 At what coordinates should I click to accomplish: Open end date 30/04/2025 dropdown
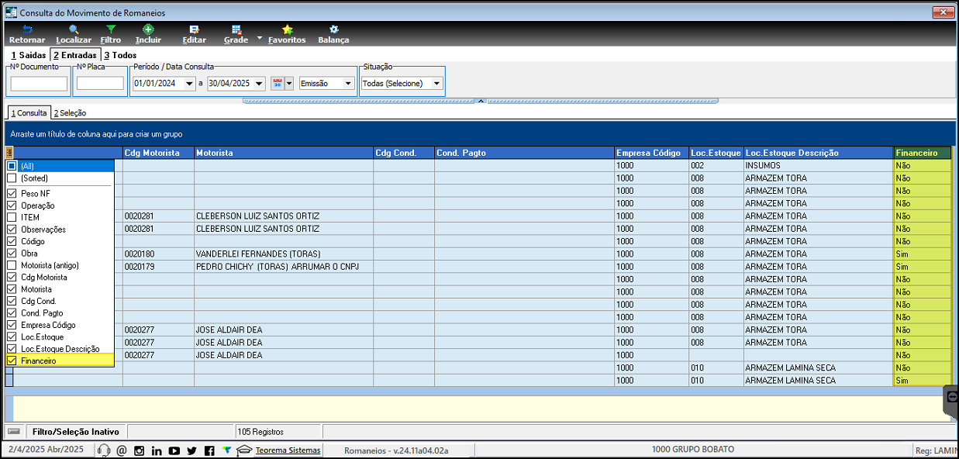(x=259, y=84)
